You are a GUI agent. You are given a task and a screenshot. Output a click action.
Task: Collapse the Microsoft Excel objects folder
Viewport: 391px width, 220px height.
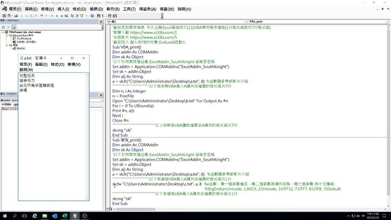[x=7, y=35]
